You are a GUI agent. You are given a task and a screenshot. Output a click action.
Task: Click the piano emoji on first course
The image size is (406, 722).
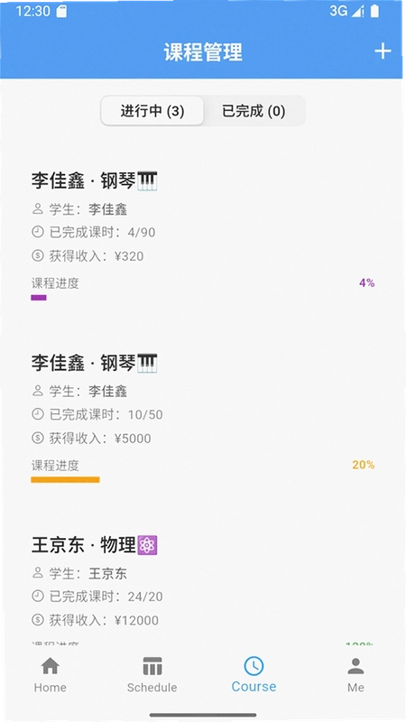147,181
